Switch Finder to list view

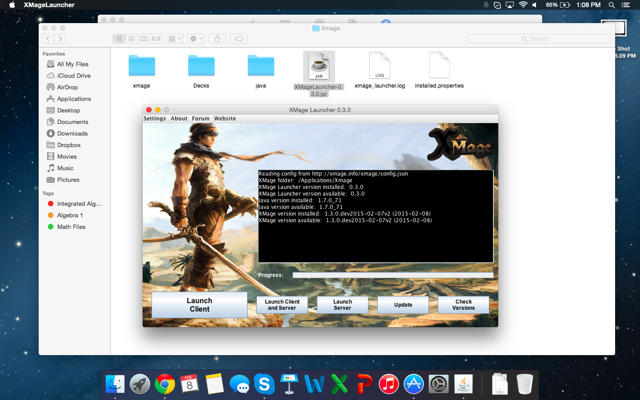coord(132,39)
